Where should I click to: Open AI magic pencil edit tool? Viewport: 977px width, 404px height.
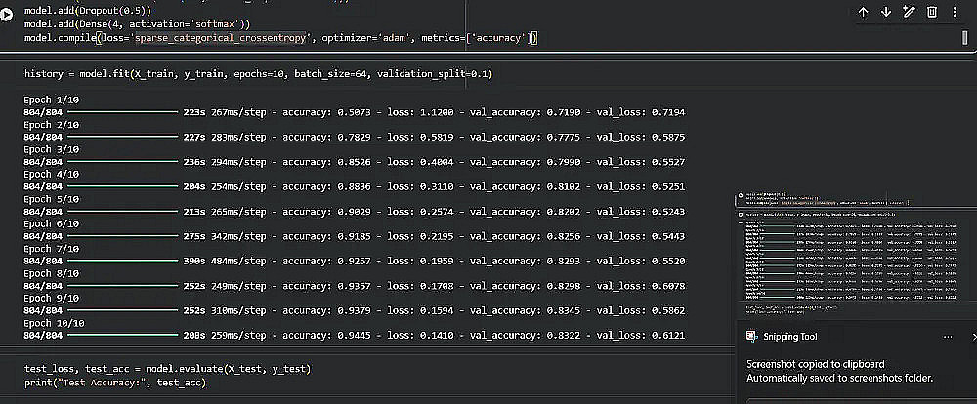coord(909,12)
